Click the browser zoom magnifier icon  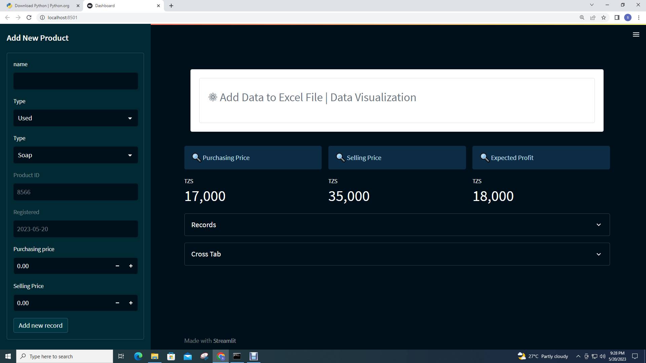click(x=582, y=17)
